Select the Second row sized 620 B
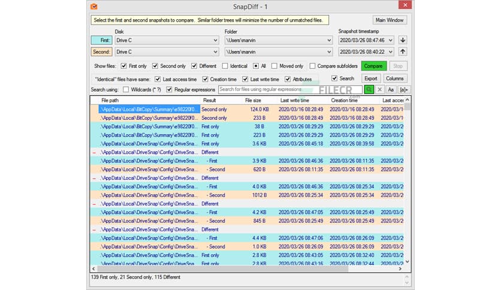This screenshot has width=501, height=290. pyautogui.click(x=248, y=170)
